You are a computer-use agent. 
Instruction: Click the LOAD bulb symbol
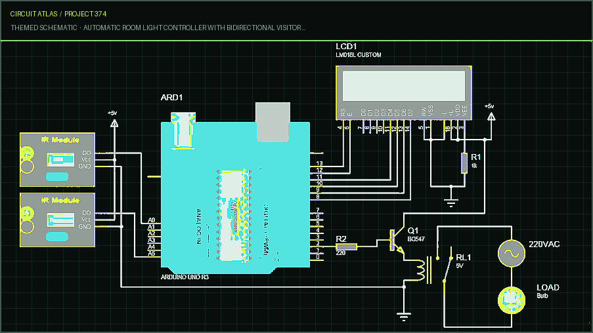[512, 300]
